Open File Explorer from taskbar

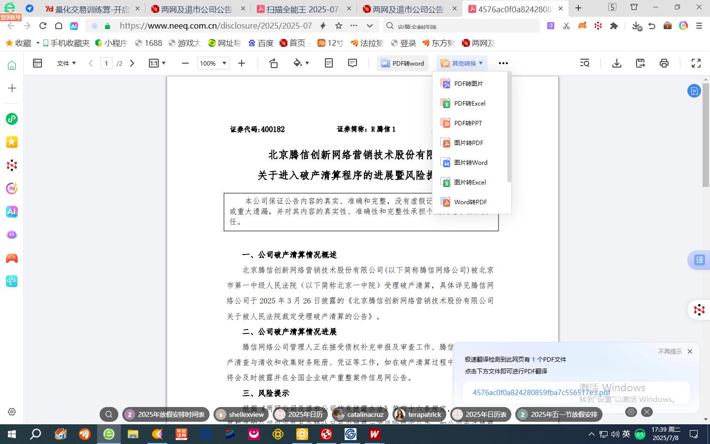coord(133,434)
